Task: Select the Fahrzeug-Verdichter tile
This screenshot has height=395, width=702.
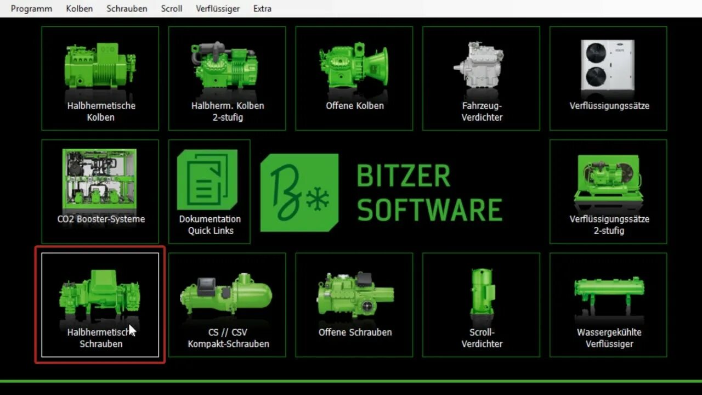Action: [x=482, y=78]
